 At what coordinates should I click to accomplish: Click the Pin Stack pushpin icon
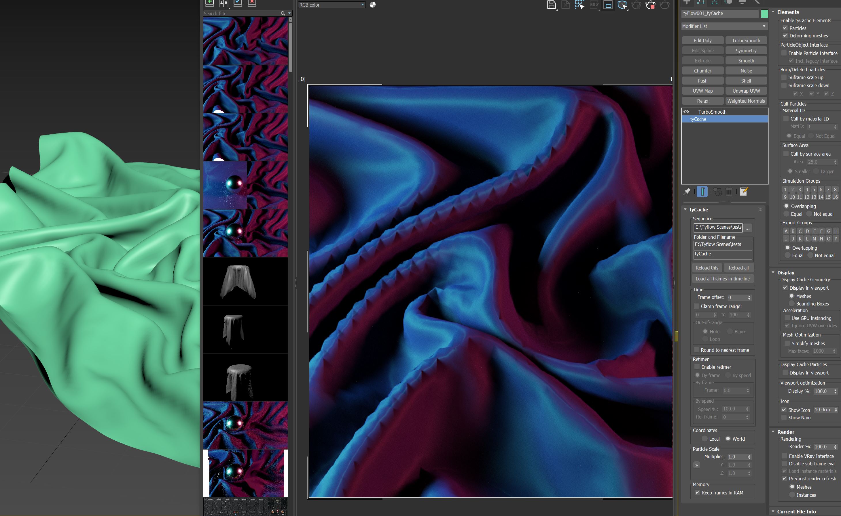click(687, 192)
